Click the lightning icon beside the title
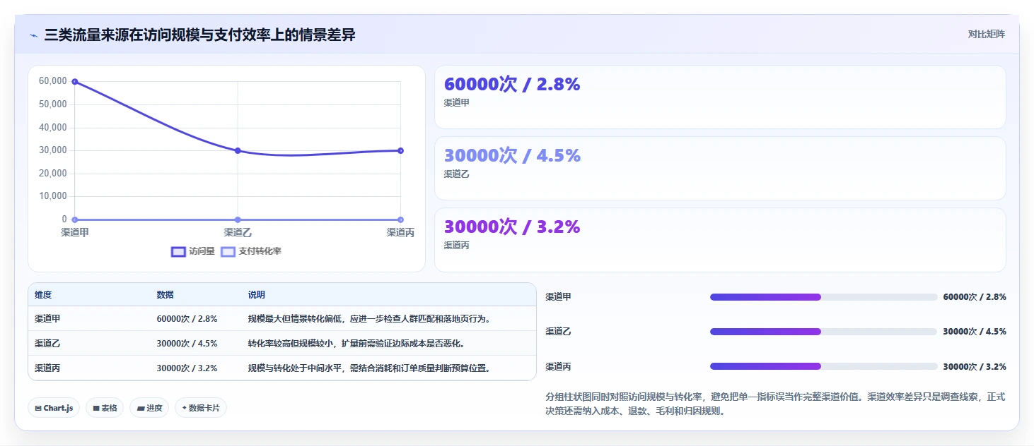 click(34, 35)
